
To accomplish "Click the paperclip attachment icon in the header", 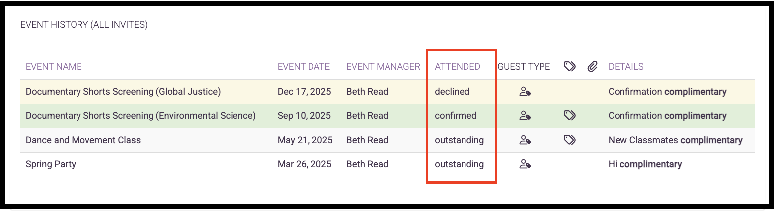I will coord(592,66).
